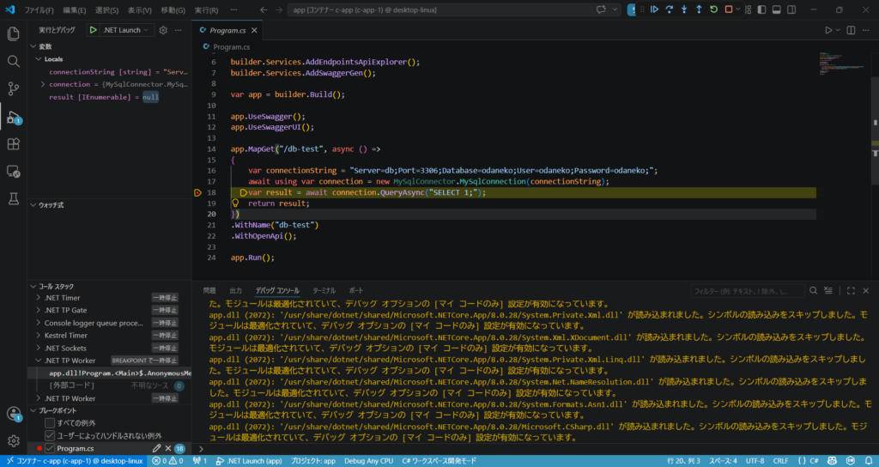Open the 表示(V) menu
Screen dimensions: 879x467
[x=140, y=10]
